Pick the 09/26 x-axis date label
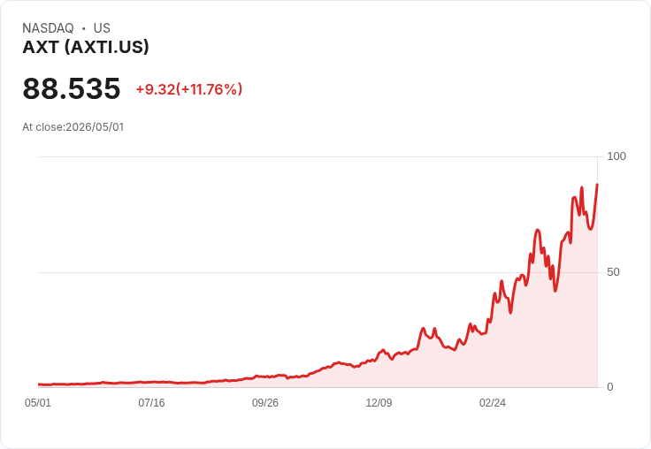Screen dimensions: 651x449 click(x=265, y=402)
